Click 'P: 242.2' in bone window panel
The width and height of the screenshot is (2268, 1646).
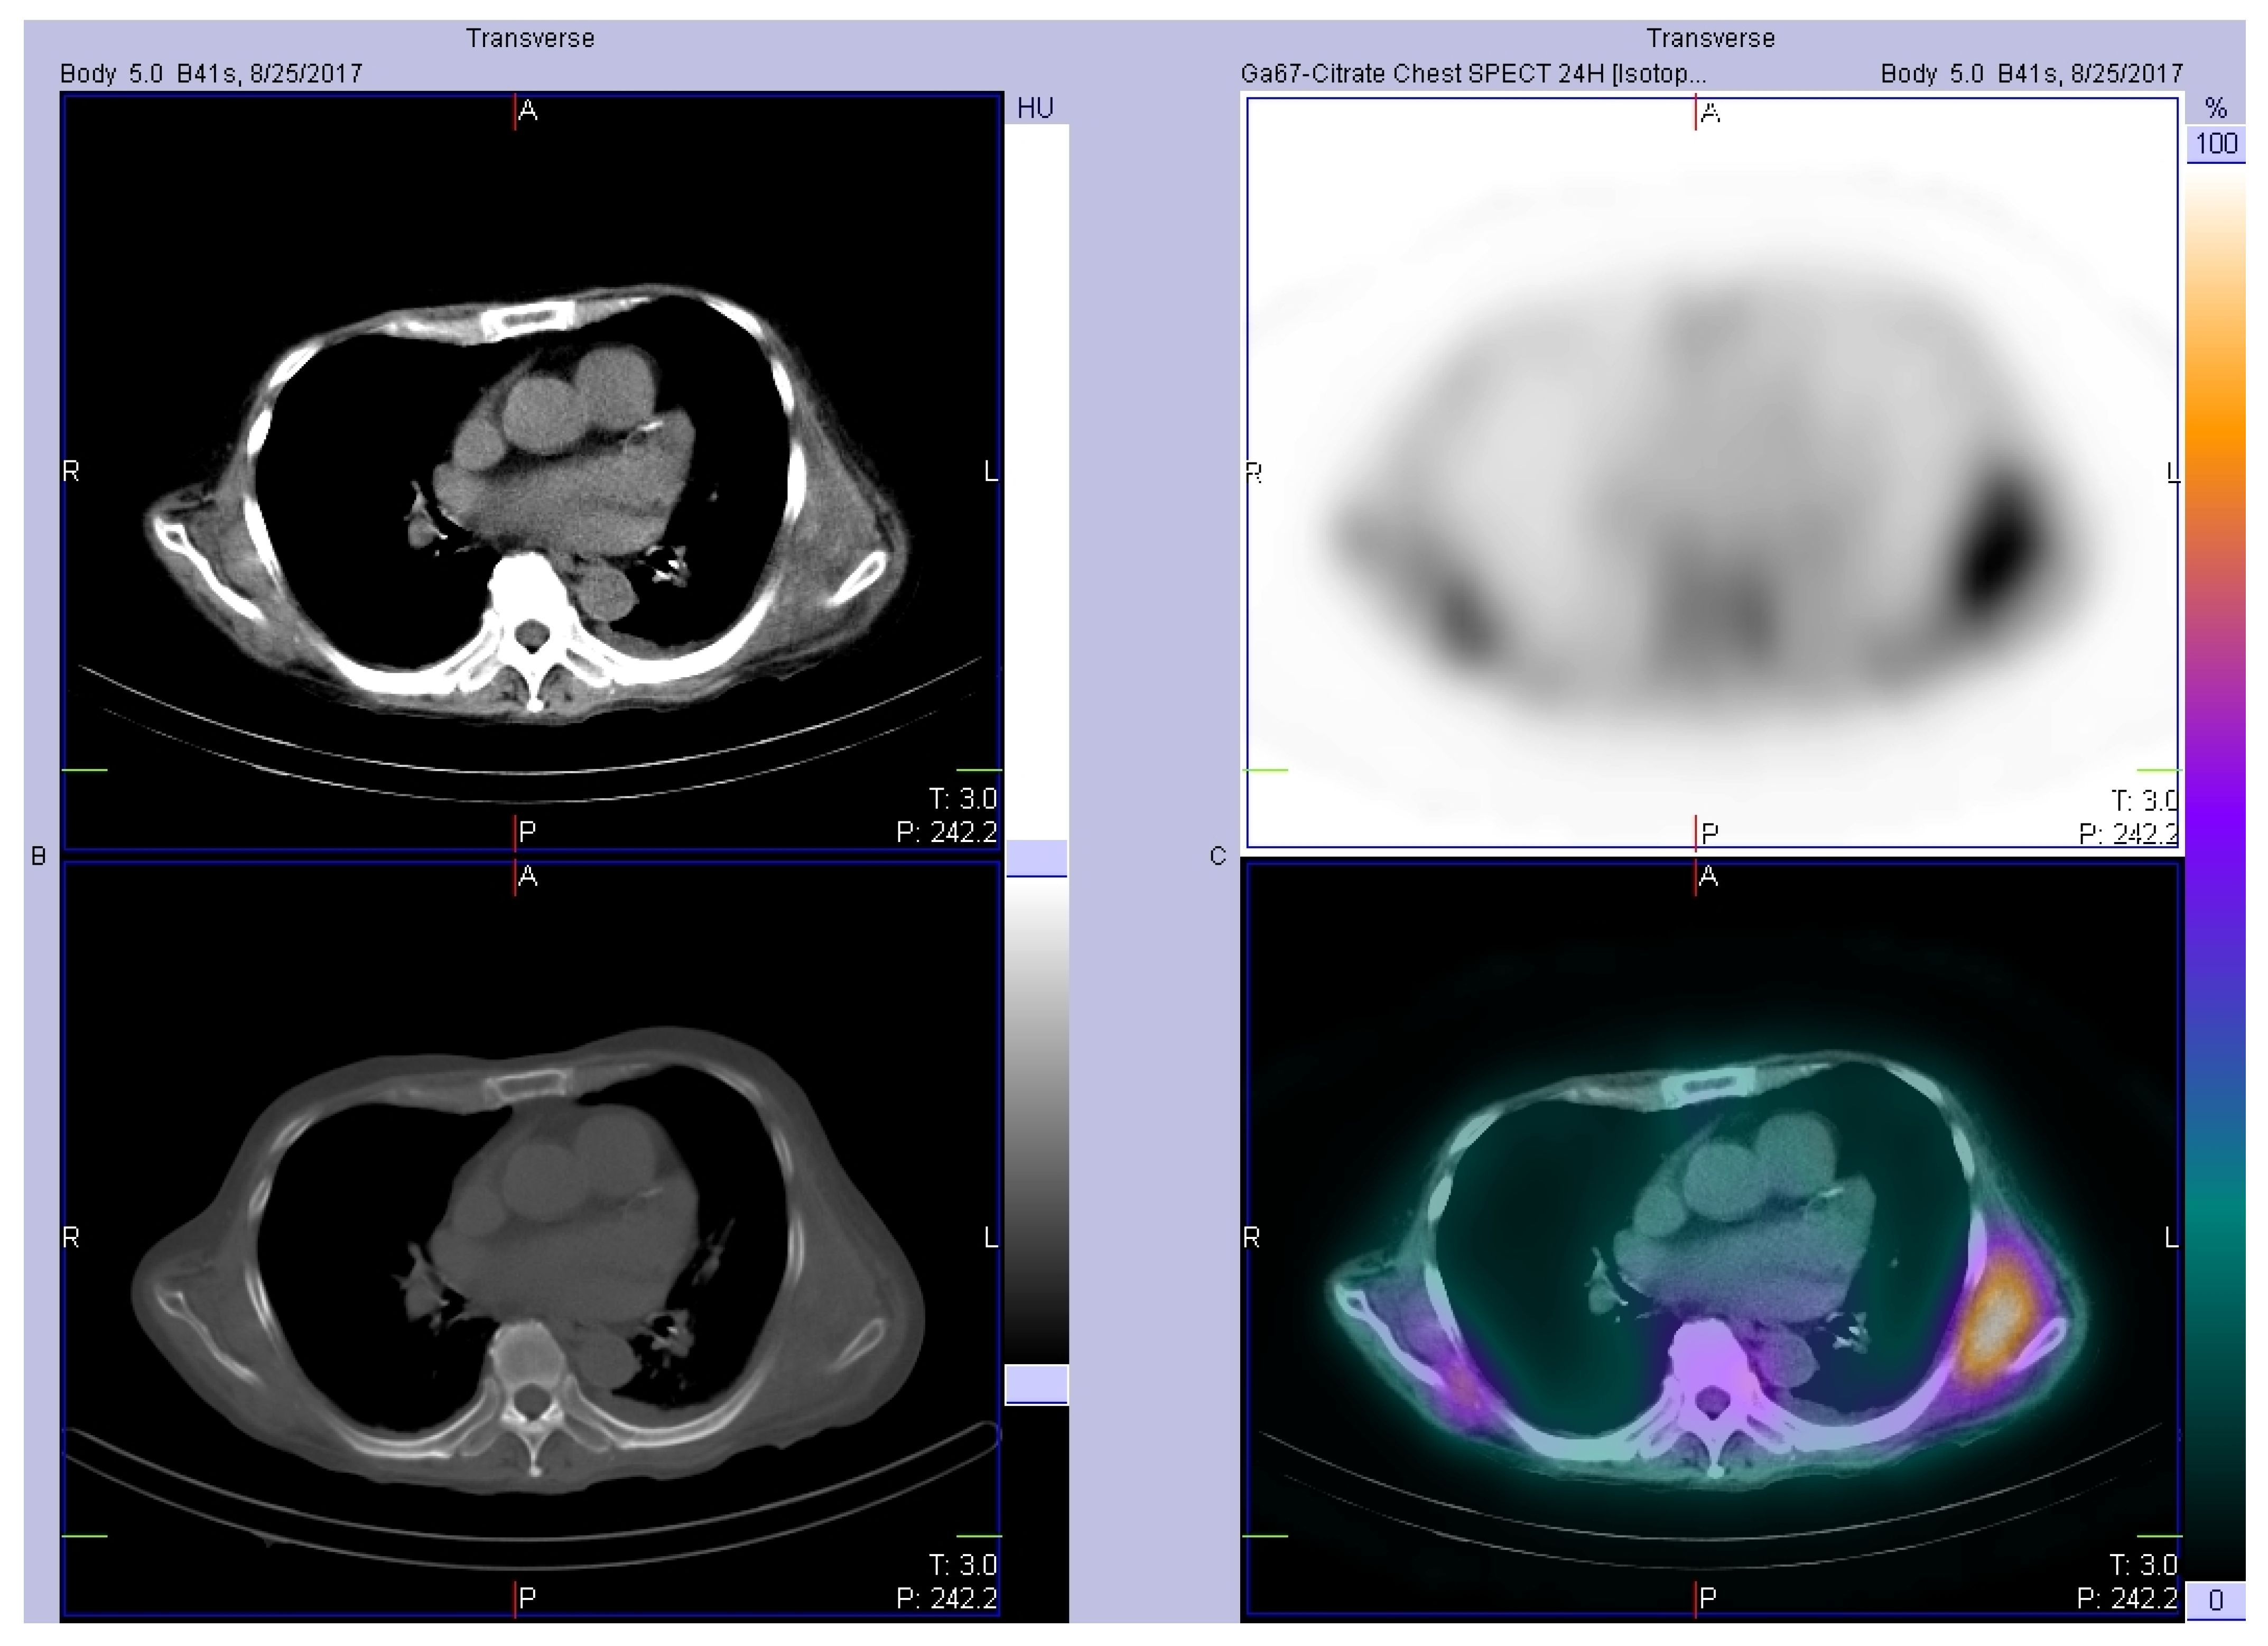[946, 1598]
